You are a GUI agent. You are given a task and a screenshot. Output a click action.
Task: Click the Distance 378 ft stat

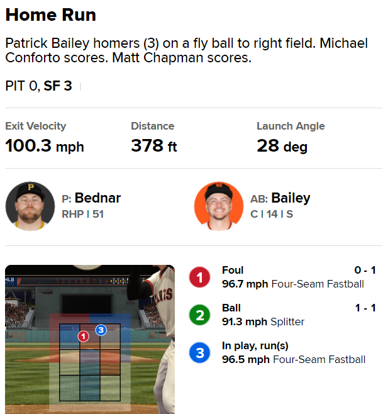tap(154, 138)
